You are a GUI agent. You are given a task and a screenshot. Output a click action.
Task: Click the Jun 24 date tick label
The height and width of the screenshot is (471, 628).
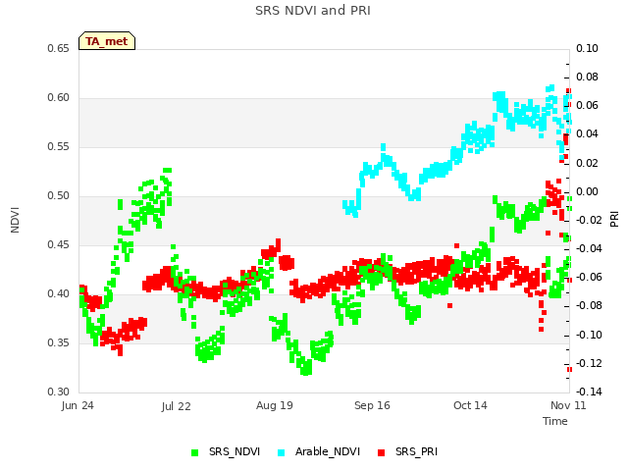tap(78, 405)
